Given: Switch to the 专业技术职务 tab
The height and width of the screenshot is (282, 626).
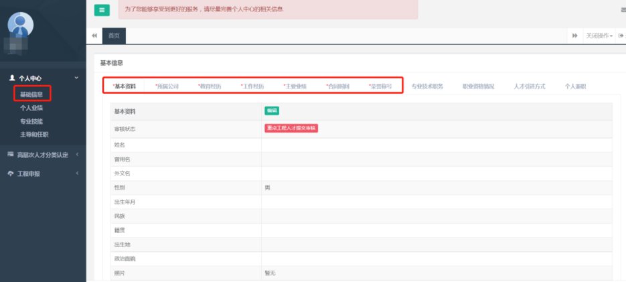Looking at the screenshot, I should 427,86.
